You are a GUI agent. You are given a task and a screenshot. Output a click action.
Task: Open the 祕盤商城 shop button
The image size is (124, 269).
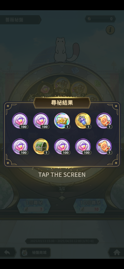(x=35, y=252)
